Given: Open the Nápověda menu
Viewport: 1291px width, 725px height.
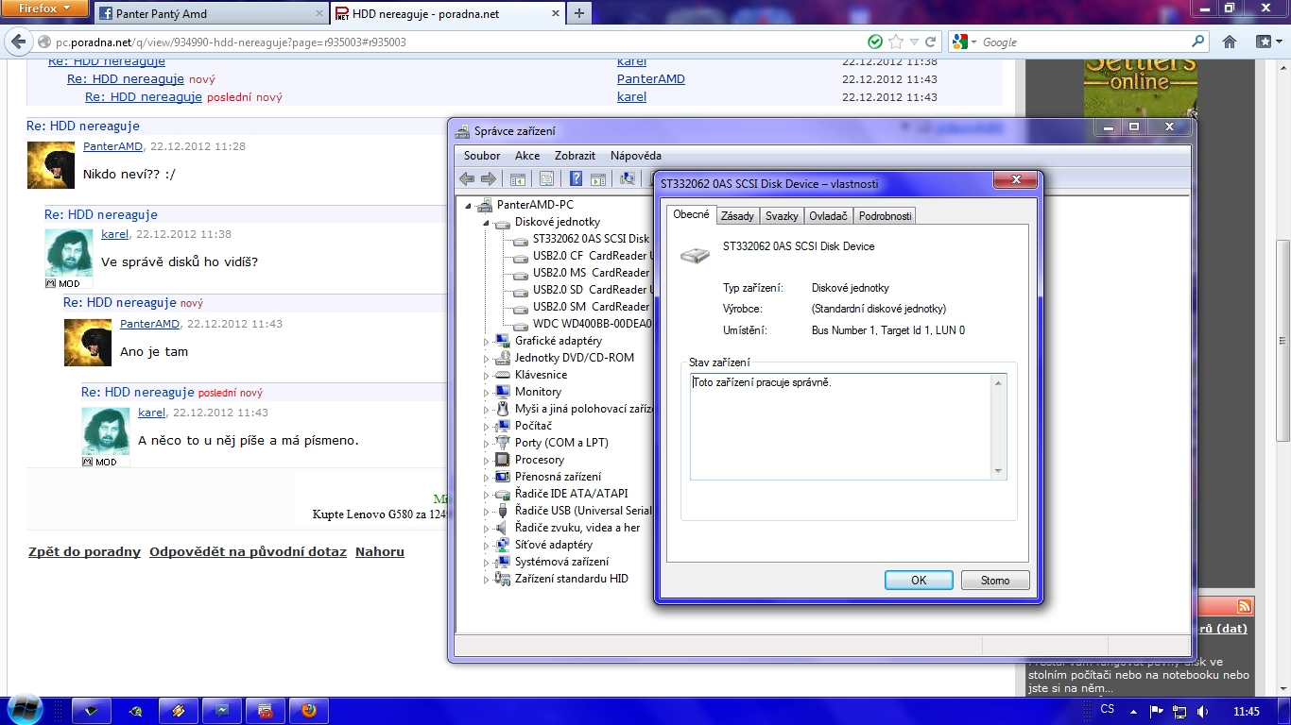Looking at the screenshot, I should click(x=636, y=156).
